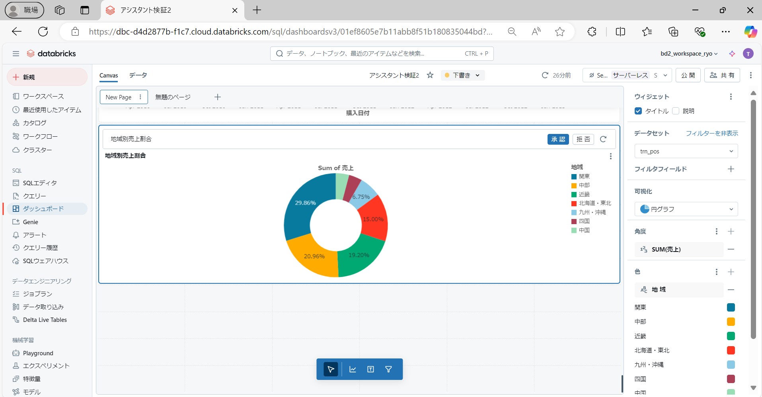This screenshot has width=762, height=397.
Task: Add a field to 角度
Action: (x=731, y=231)
